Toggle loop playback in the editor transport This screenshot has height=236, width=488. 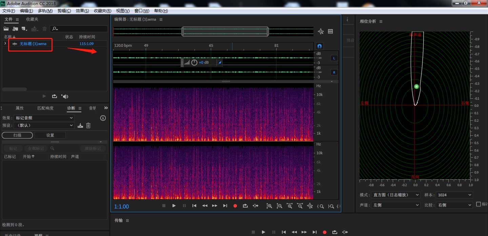tap(245, 206)
